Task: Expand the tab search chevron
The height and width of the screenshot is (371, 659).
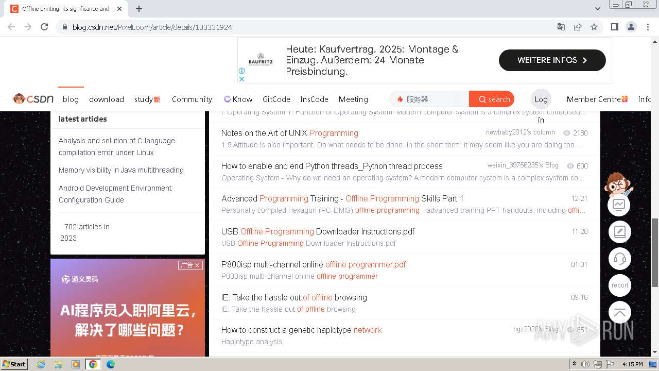Action: [x=597, y=9]
